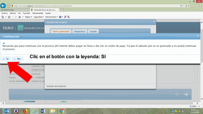This screenshot has width=203, height=114.
Task: Switch to the Datos generales tab
Action: click(x=61, y=31)
